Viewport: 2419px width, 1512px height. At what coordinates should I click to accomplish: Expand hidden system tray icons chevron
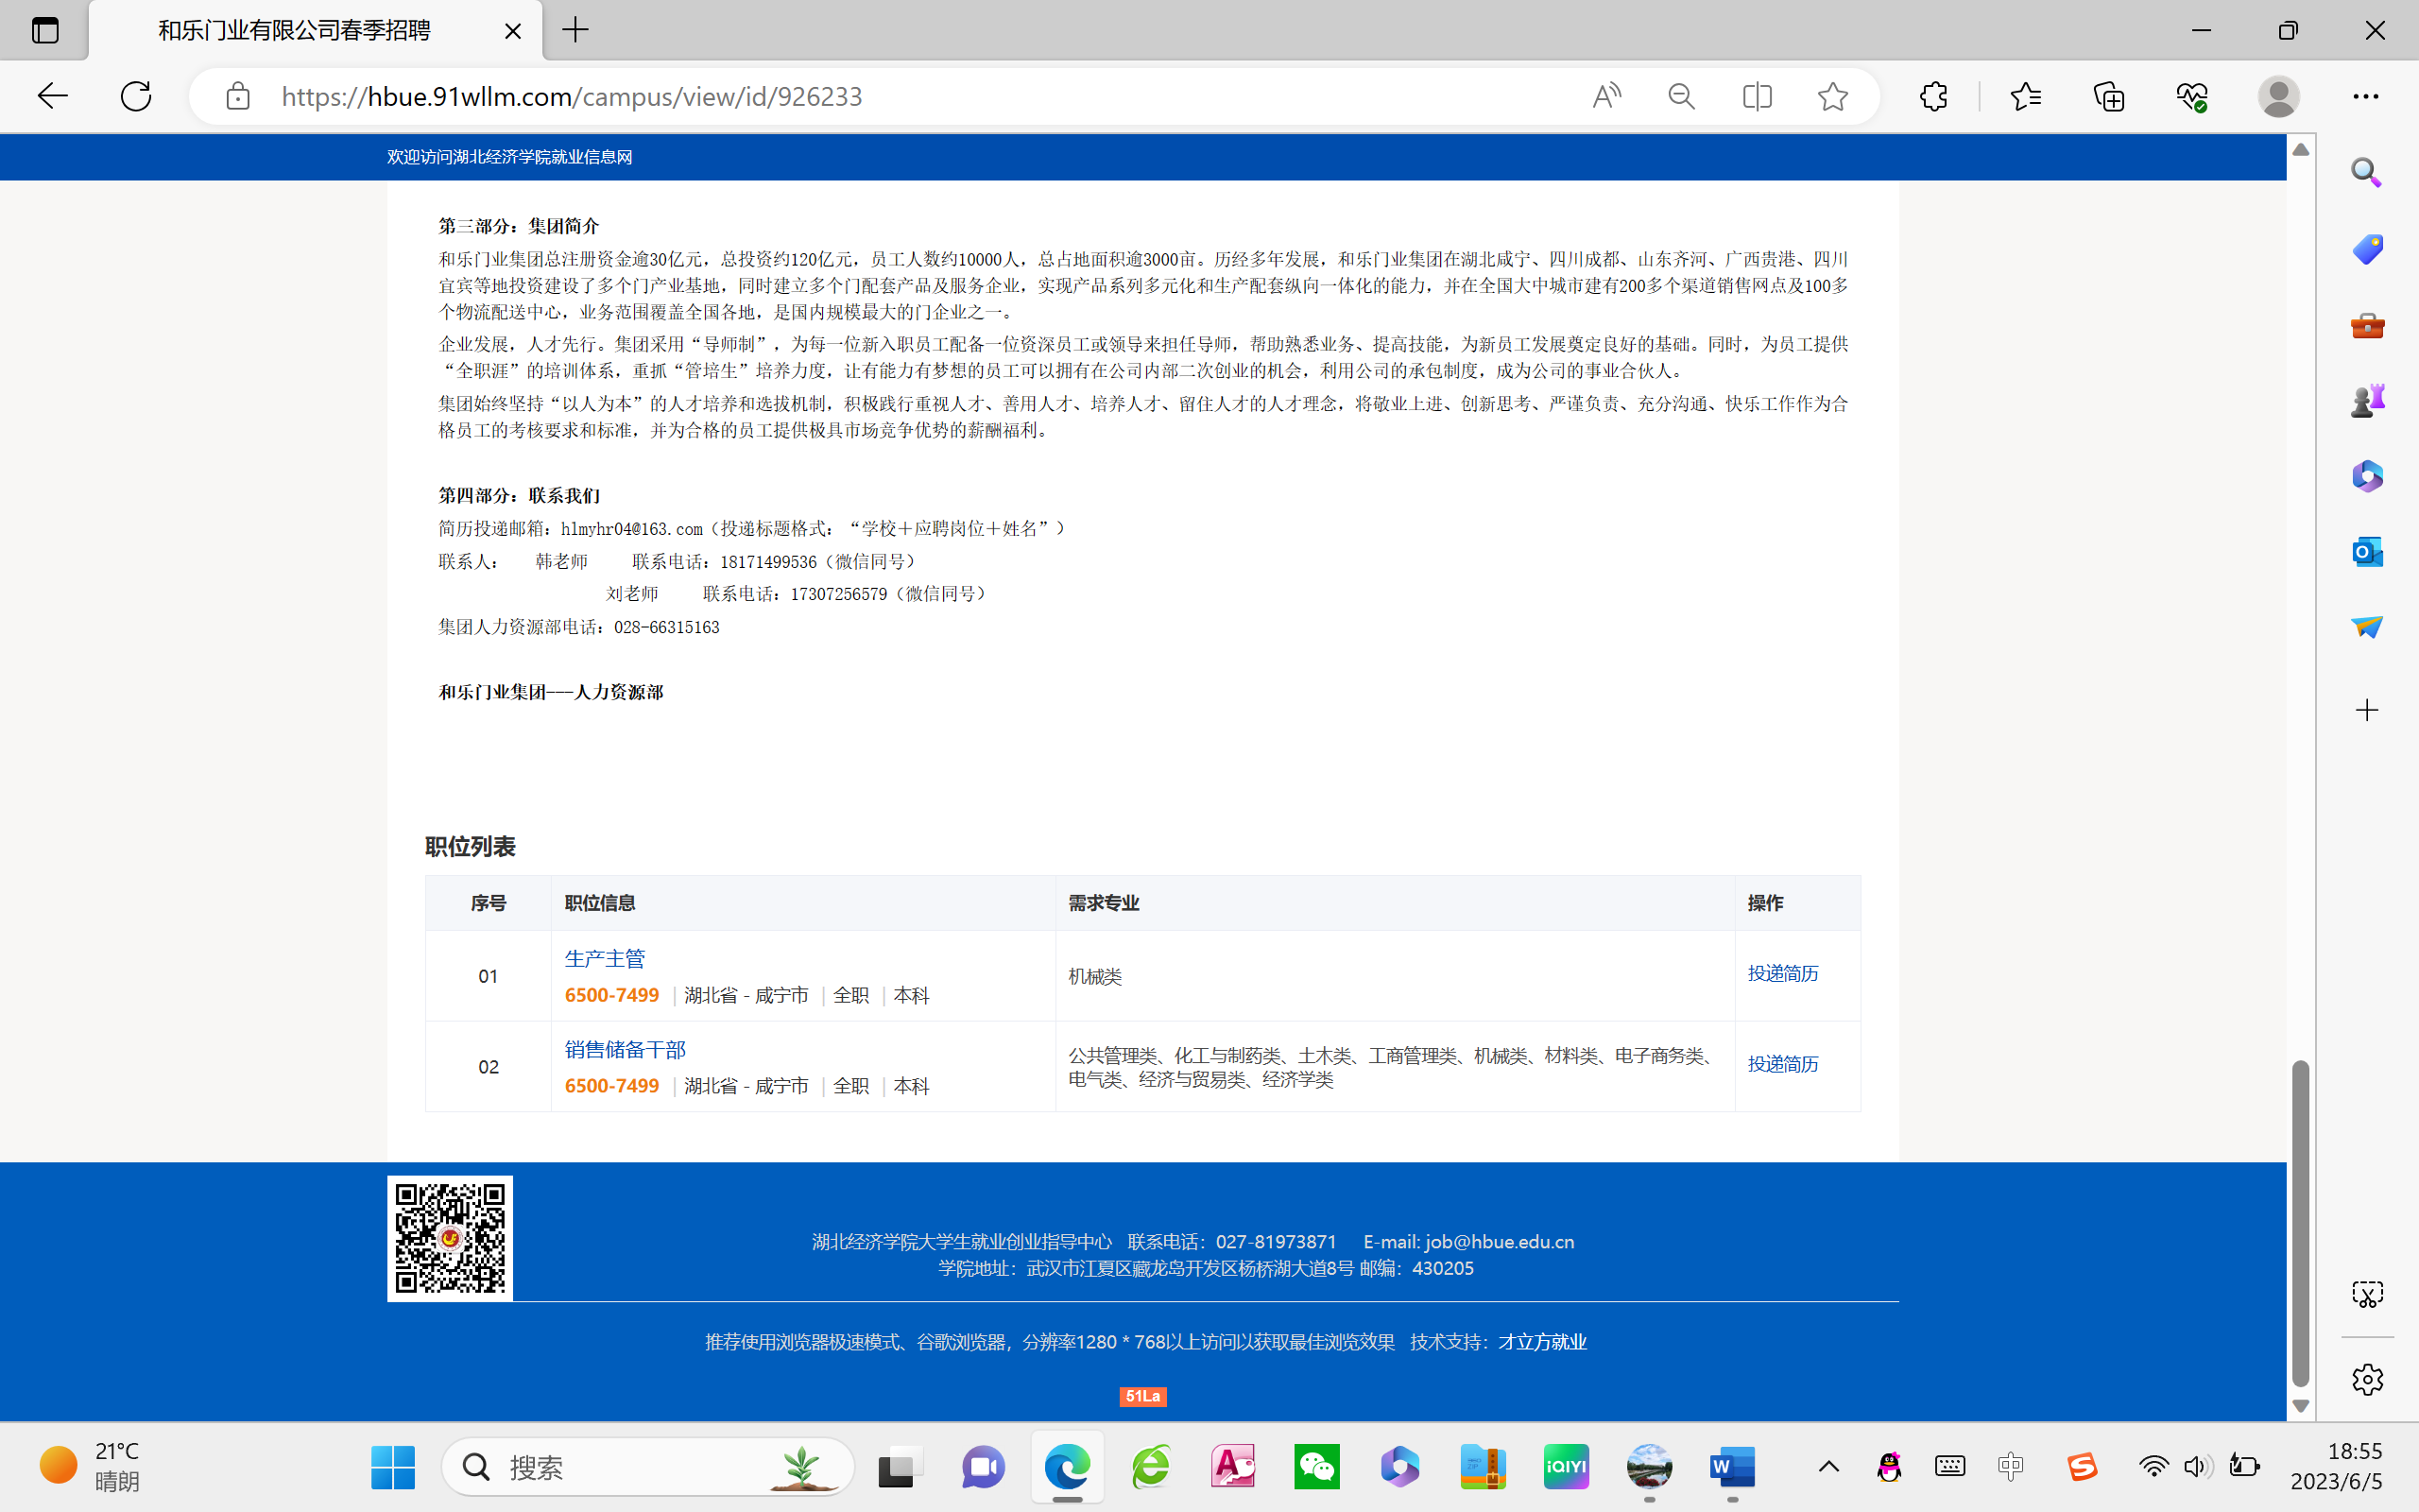(x=1828, y=1467)
